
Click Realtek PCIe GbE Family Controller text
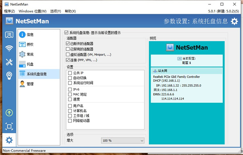point(176,76)
